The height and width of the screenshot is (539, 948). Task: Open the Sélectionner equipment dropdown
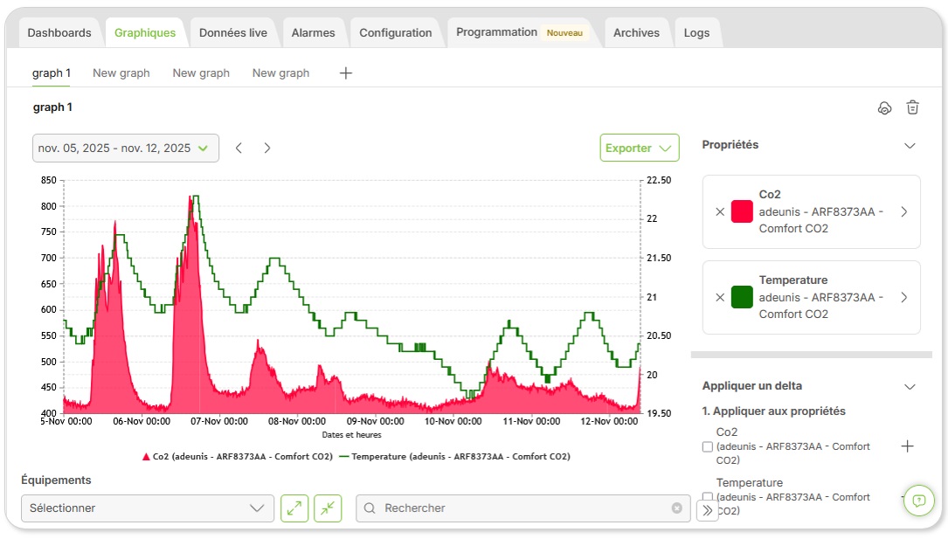pos(148,508)
